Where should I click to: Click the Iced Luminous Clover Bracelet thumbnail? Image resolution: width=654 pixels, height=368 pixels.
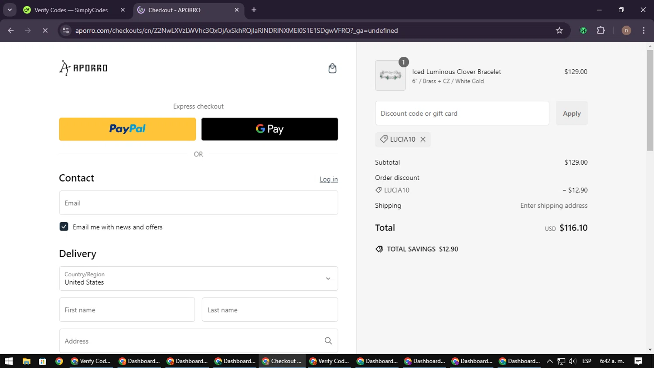point(390,76)
